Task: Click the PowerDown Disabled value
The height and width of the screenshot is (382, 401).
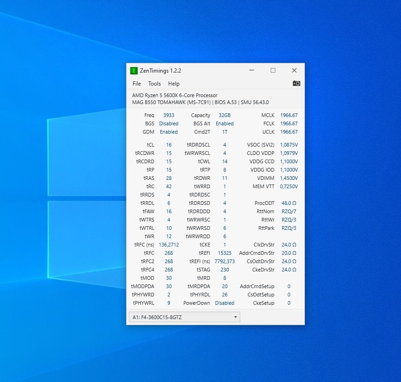Action: [225, 303]
